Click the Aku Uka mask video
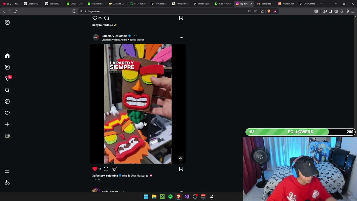 pyautogui.click(x=138, y=104)
